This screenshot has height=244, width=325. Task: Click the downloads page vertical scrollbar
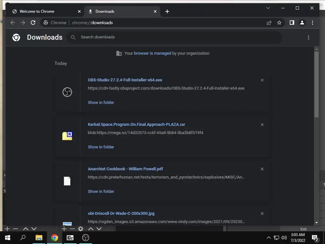coord(316,84)
